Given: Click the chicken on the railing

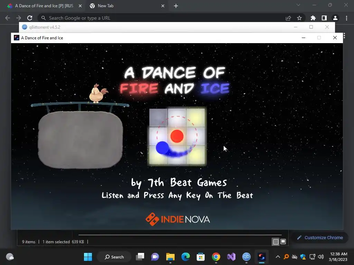Looking at the screenshot, I should tap(98, 93).
